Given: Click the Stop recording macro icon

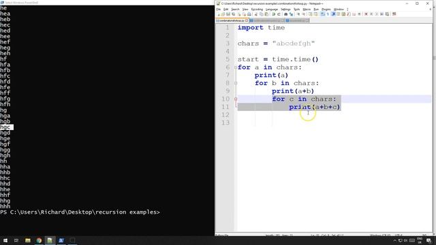Looking at the screenshot, I should coord(371,14).
